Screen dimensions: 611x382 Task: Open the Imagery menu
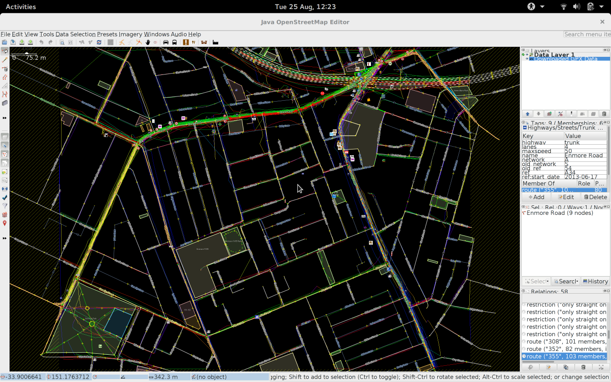[x=130, y=34]
